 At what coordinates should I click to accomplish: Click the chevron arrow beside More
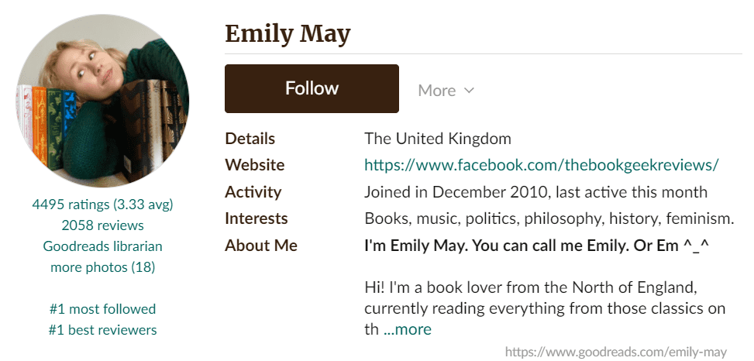[x=469, y=91]
